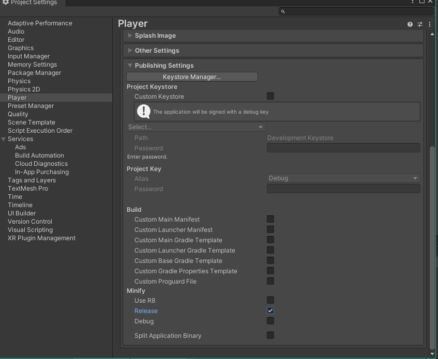Click the debug key warning icon

(144, 111)
